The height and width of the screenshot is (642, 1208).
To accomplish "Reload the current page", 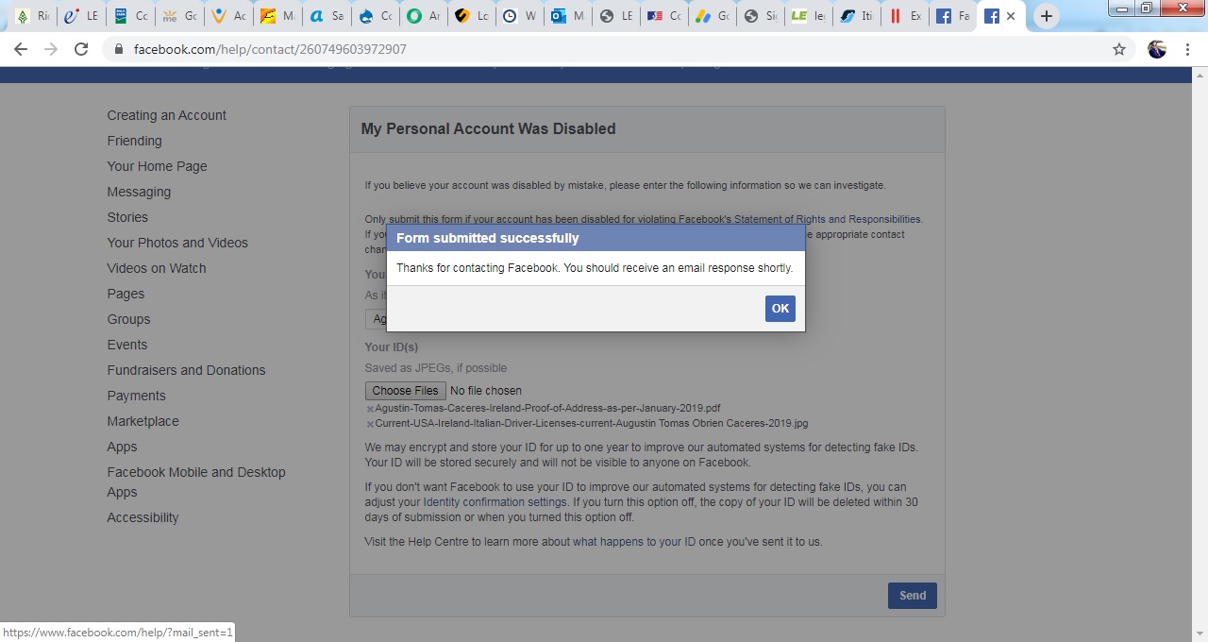I will pyautogui.click(x=81, y=49).
